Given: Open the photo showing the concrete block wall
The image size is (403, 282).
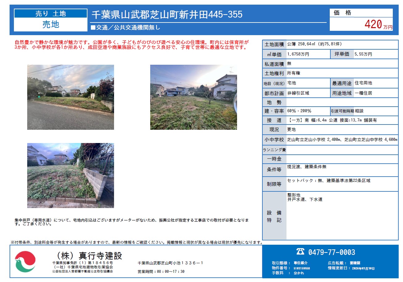Looking at the screenshot, I should click(x=70, y=175).
